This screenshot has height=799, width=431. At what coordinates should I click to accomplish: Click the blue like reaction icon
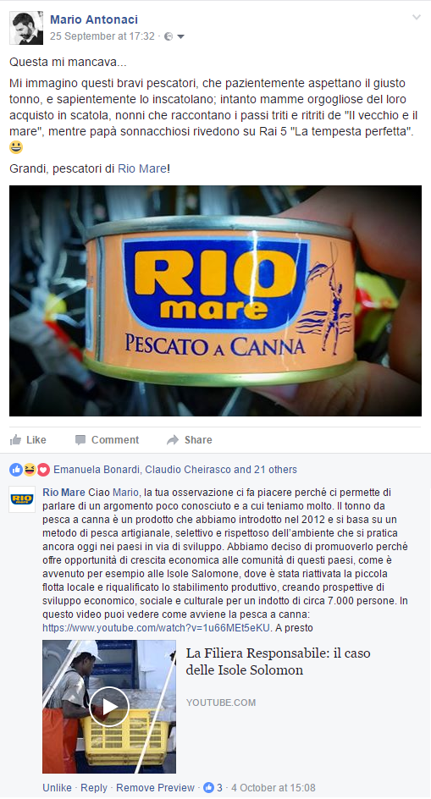pos(16,470)
